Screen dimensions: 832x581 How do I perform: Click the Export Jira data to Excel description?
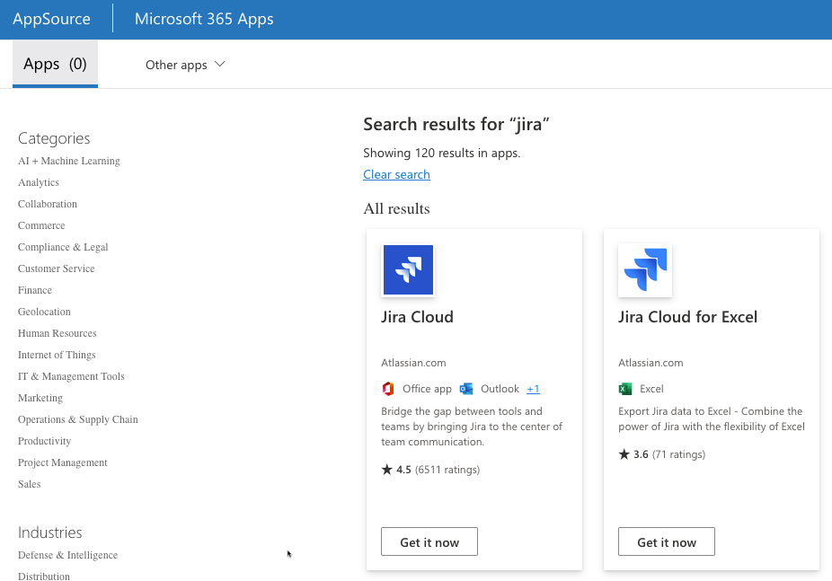tap(712, 418)
